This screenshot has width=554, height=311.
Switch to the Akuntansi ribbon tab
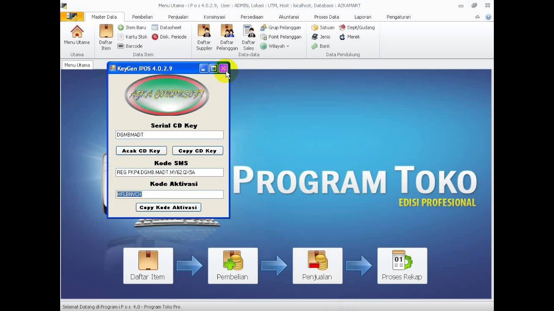(x=289, y=17)
